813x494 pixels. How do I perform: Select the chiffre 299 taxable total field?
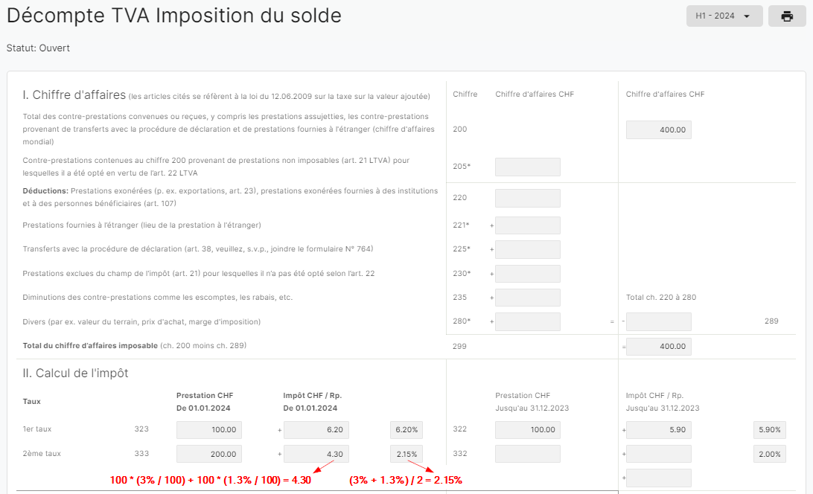click(x=658, y=346)
